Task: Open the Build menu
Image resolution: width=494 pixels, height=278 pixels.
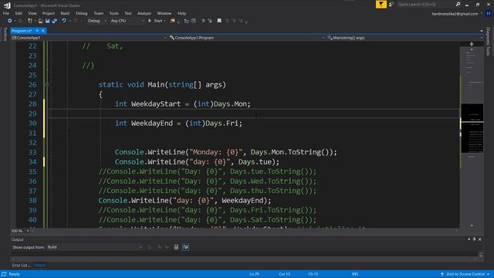Action: [65, 13]
